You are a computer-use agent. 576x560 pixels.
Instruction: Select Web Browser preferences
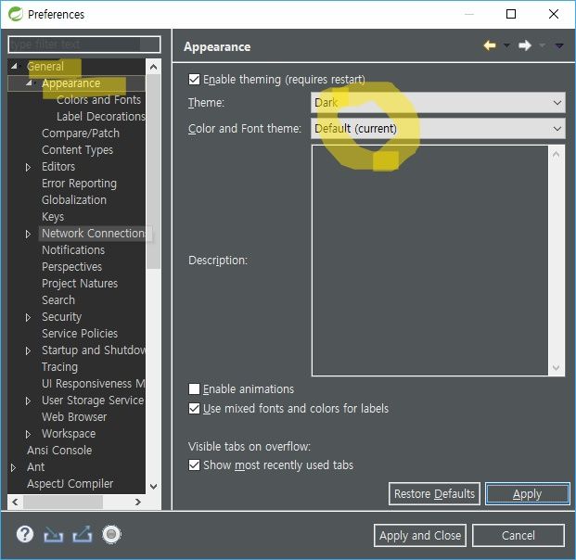(74, 417)
